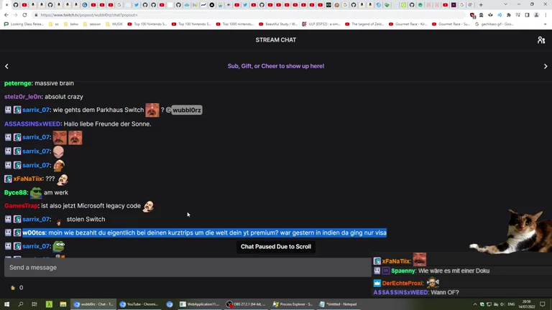Screen dimensions: 552x310
Task: Click the 'Chat Paused Due to Scroll' button
Action: point(276,247)
